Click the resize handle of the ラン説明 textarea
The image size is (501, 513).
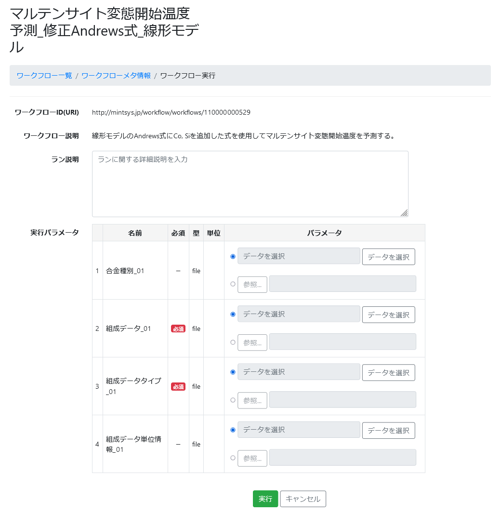(404, 213)
